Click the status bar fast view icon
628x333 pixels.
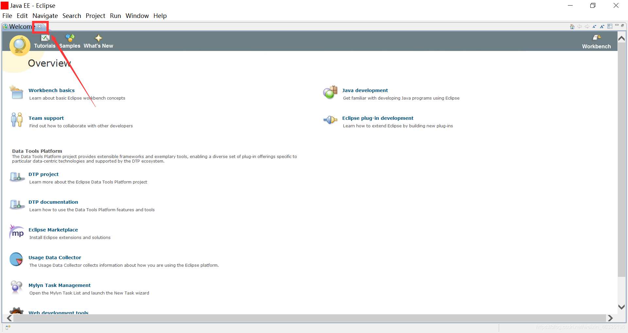click(8, 327)
